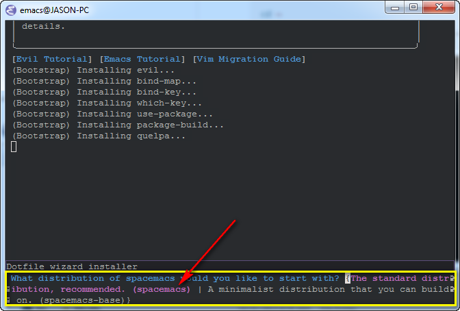Select the 'Installing which-key...' line
This screenshot has height=311, width=460.
107,103
